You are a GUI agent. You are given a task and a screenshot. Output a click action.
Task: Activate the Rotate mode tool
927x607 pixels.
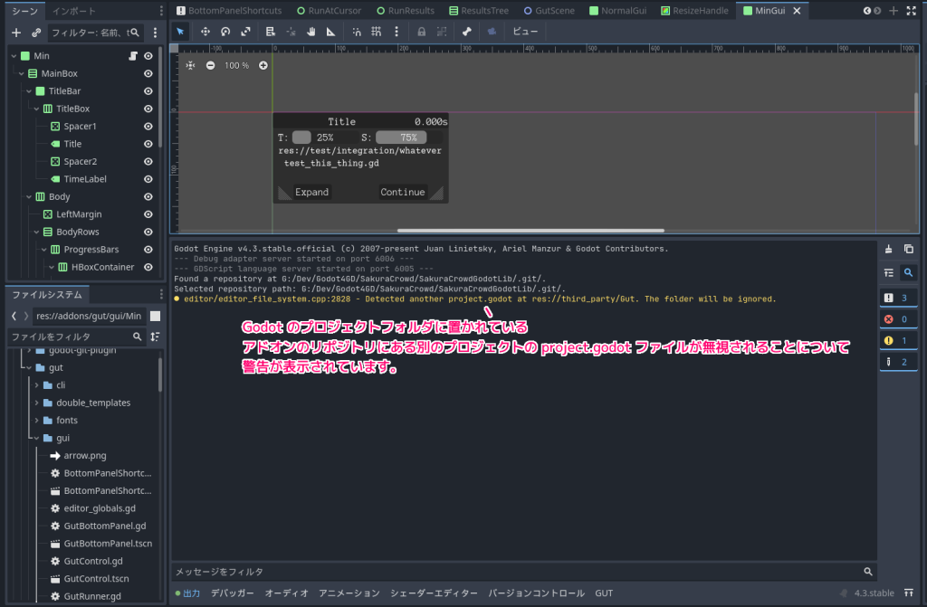[x=225, y=31]
